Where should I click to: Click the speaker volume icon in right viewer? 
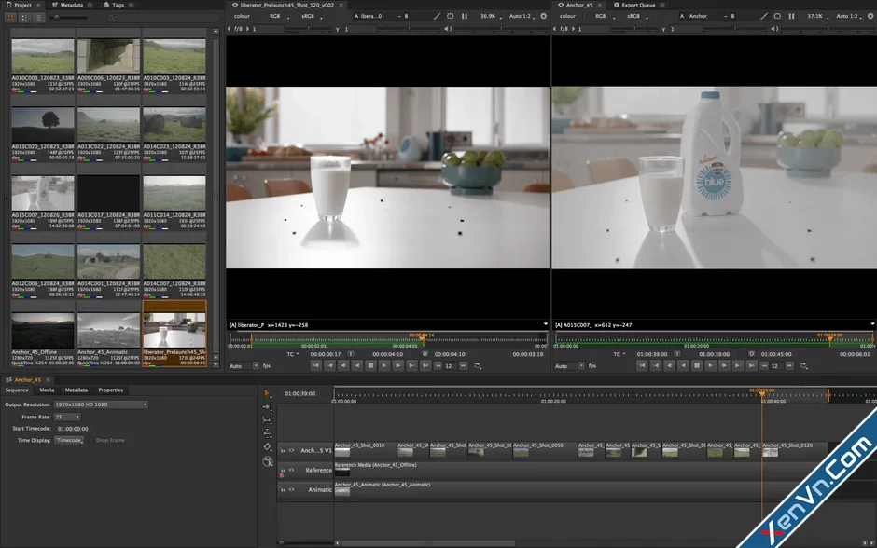coord(774,29)
